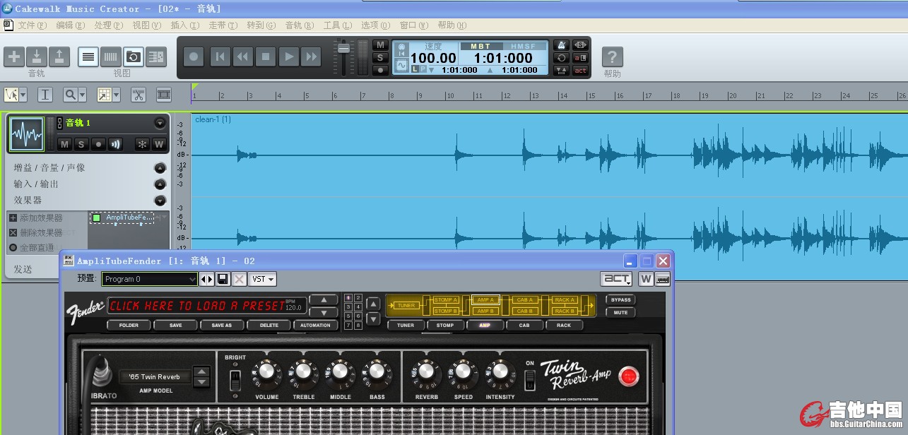This screenshot has width=908, height=435.
Task: Click the SAVE AS button in AmpliTube
Action: [222, 326]
